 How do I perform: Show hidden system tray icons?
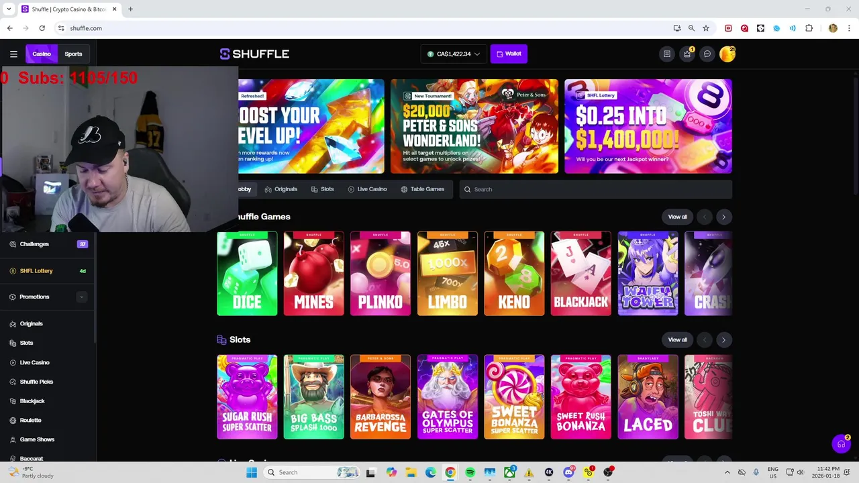point(727,472)
